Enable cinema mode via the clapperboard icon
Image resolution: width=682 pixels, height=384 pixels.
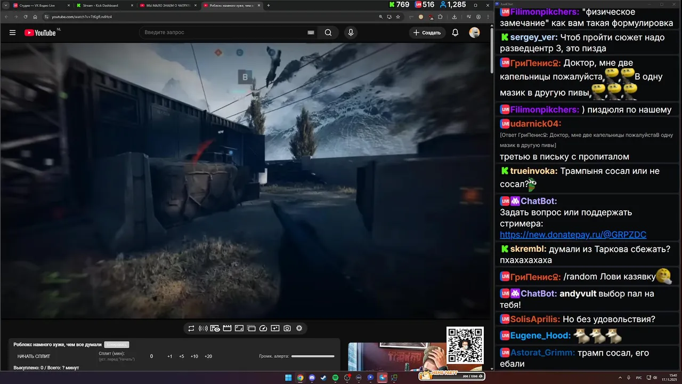pyautogui.click(x=227, y=329)
